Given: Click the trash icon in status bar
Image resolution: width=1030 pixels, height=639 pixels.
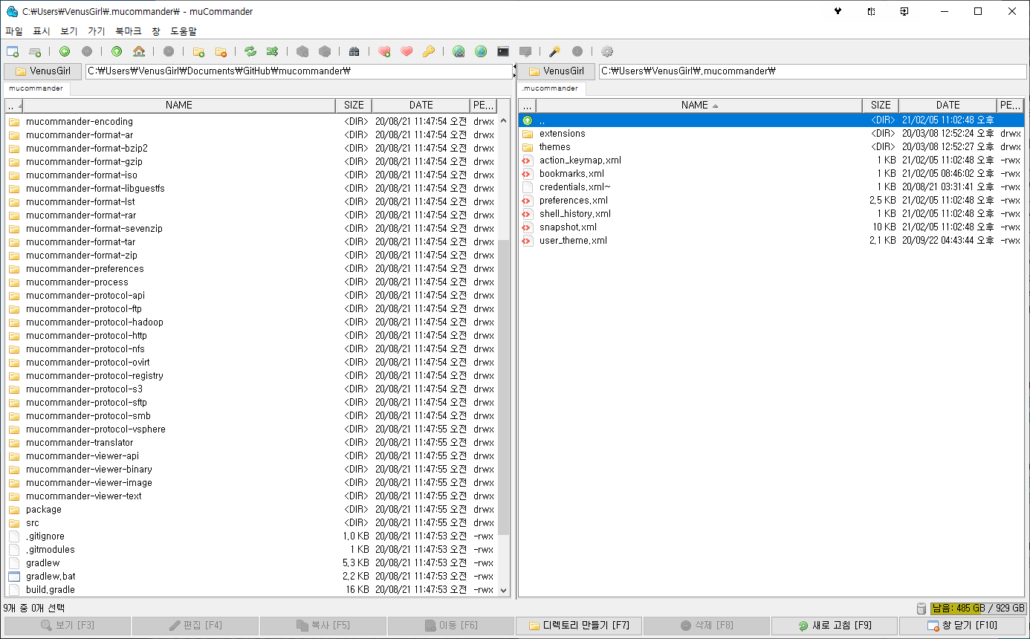Looking at the screenshot, I should pos(922,609).
